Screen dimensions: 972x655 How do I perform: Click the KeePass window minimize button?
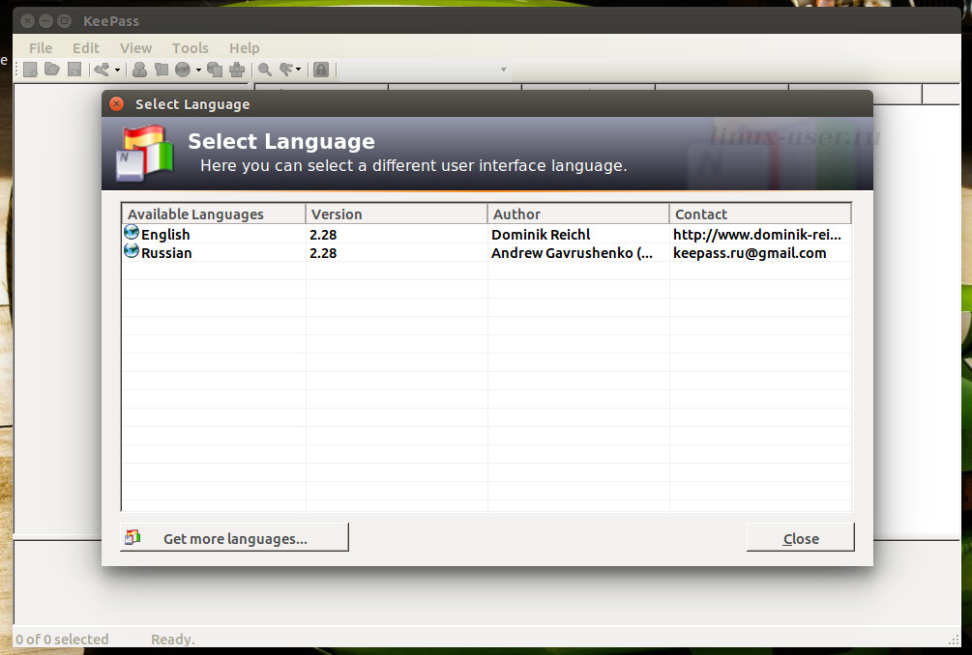45,20
